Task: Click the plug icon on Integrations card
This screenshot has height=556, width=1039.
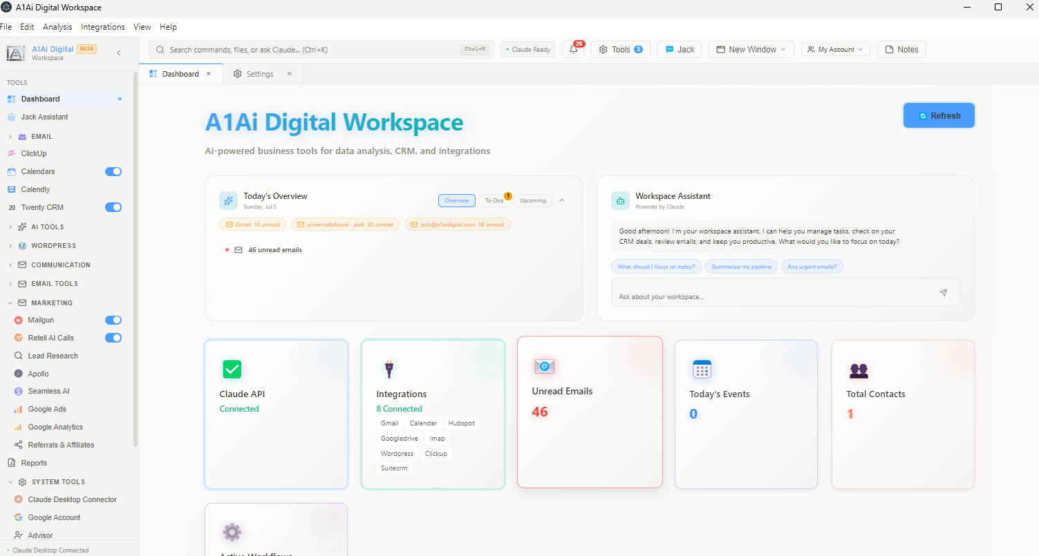Action: point(389,369)
